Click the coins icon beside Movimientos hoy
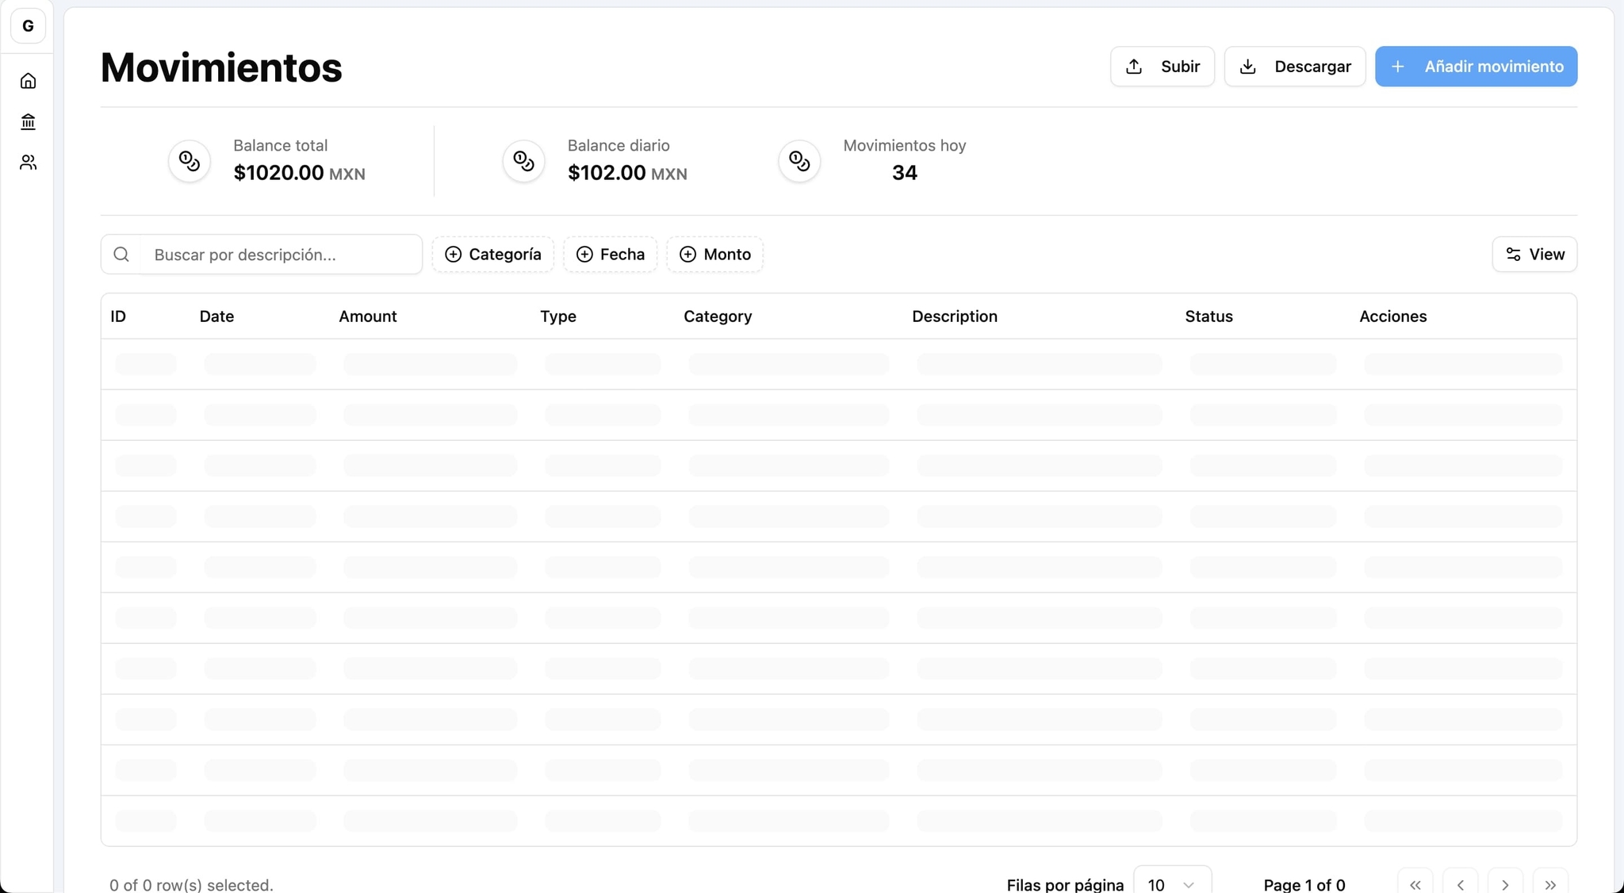Screen dimensions: 1624x893 click(x=799, y=161)
